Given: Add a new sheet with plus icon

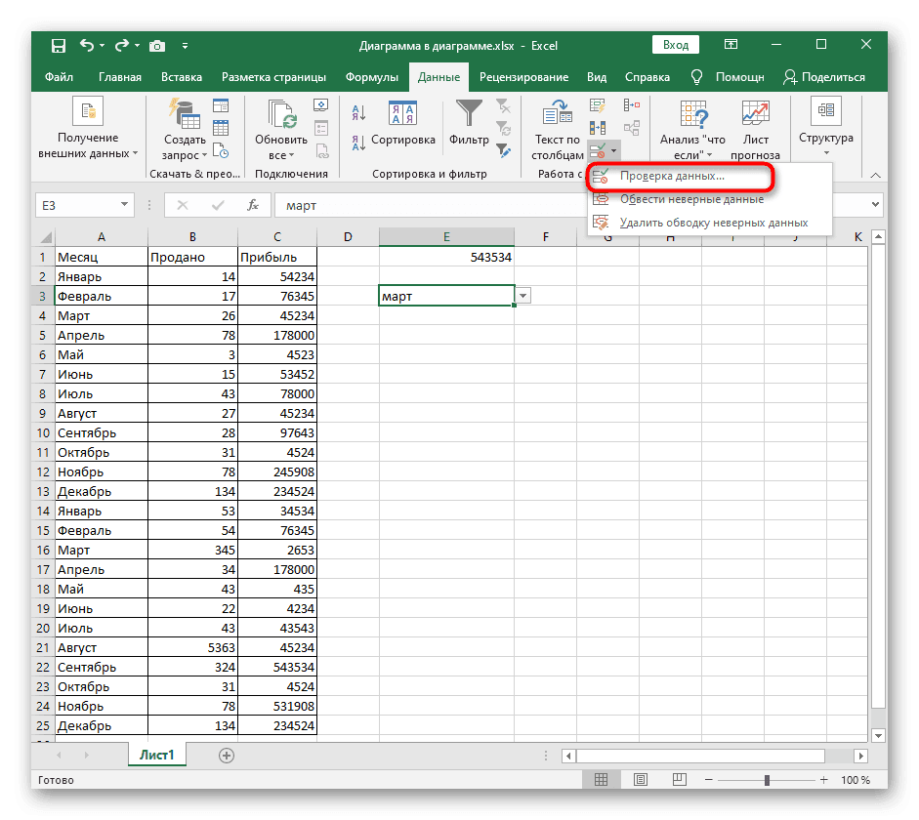Looking at the screenshot, I should pyautogui.click(x=227, y=755).
